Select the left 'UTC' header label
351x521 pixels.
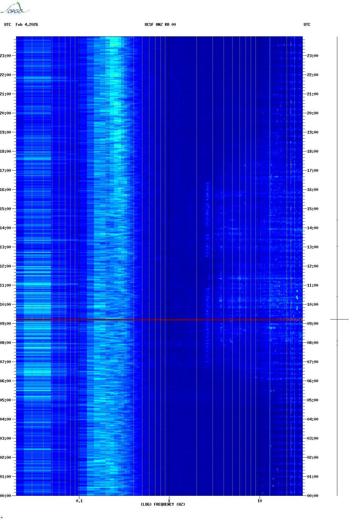[x=8, y=25]
